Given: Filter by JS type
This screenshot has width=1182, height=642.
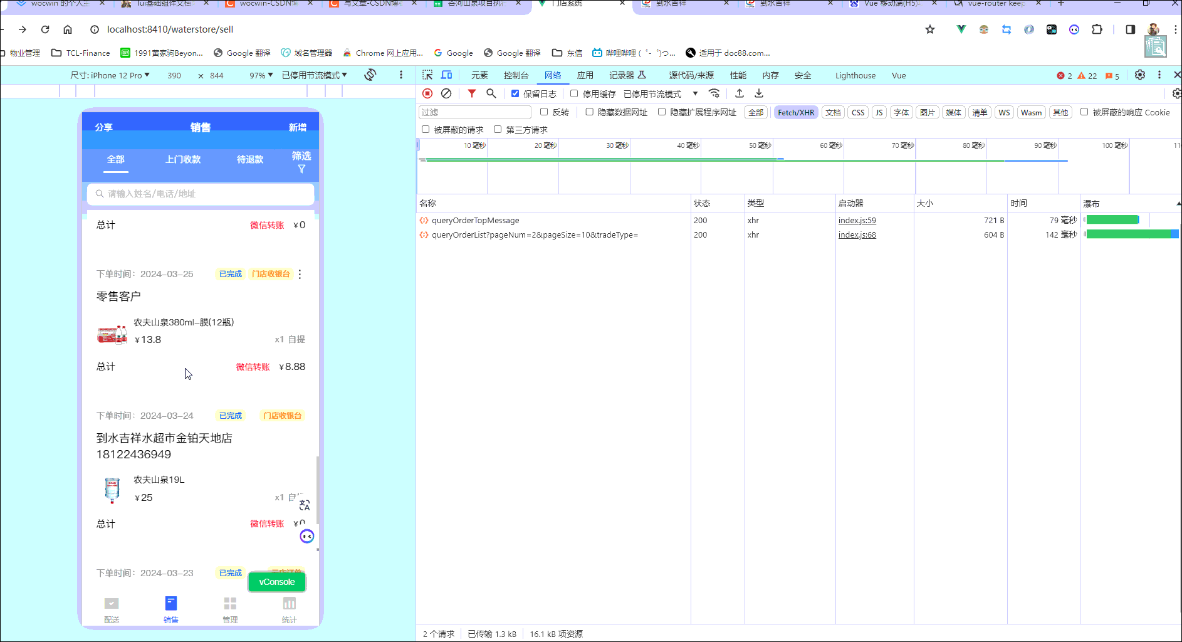Looking at the screenshot, I should click(x=879, y=112).
